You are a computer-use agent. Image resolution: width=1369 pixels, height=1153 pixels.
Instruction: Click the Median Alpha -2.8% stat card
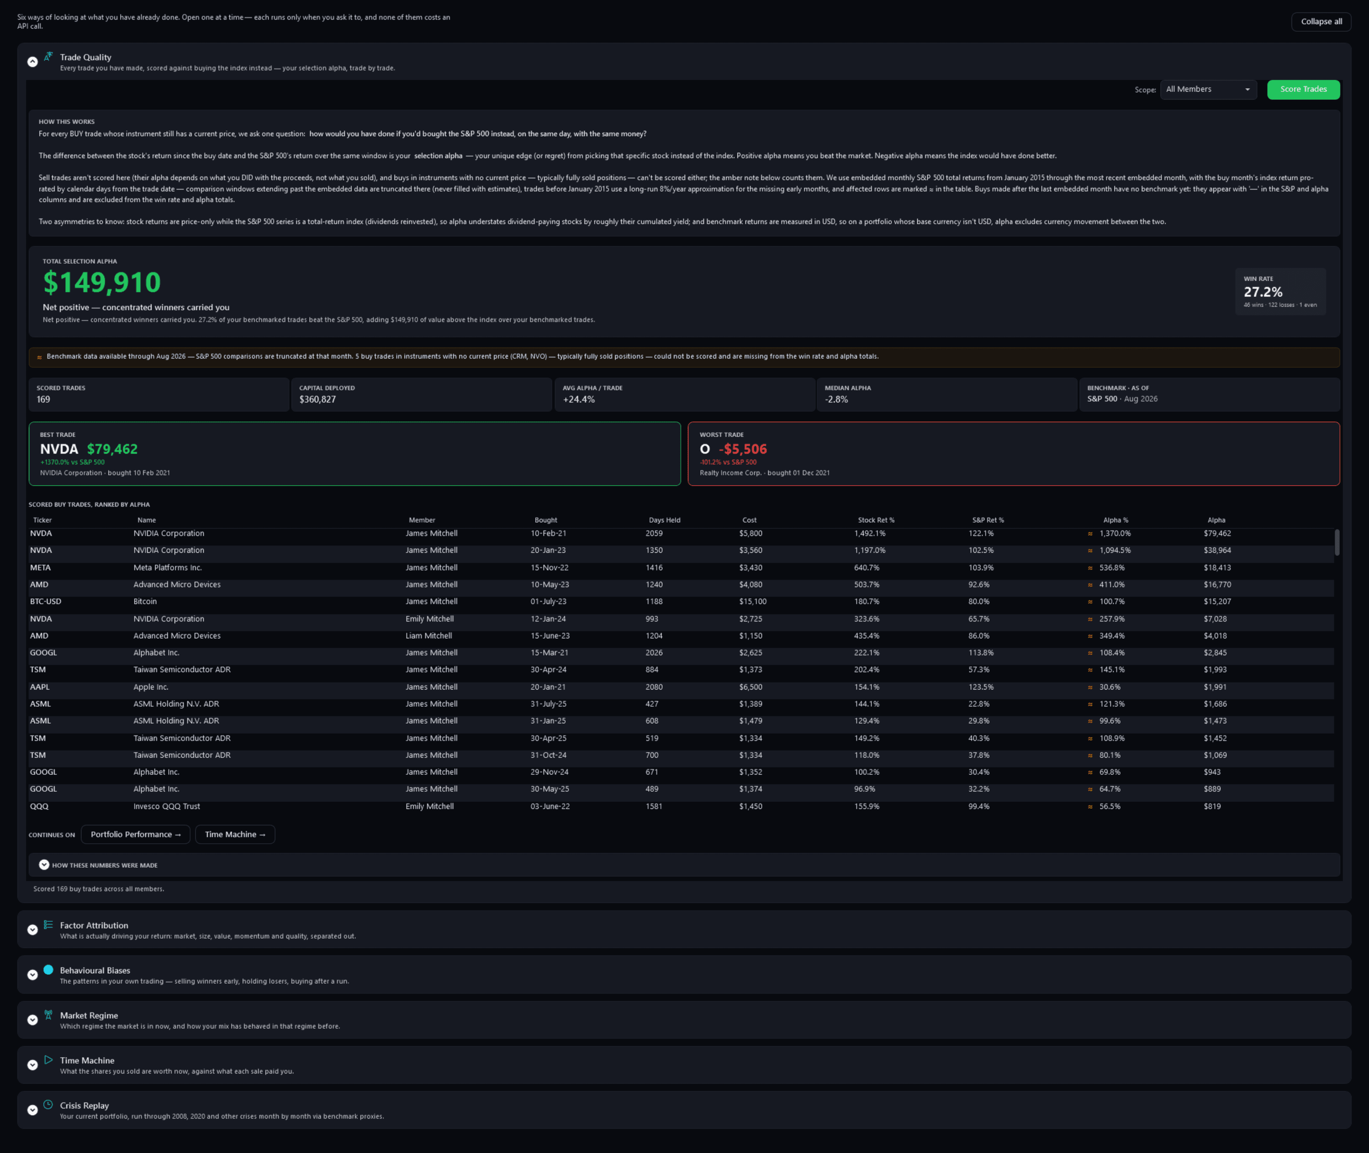(946, 394)
